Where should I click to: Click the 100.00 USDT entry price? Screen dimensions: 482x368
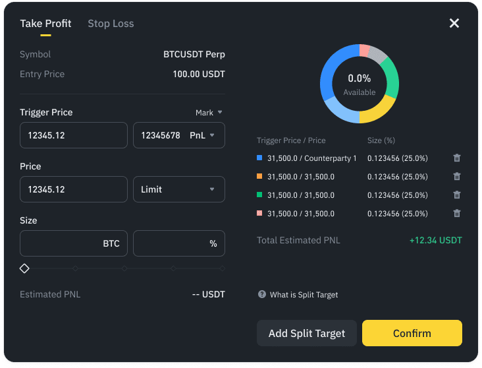point(199,74)
